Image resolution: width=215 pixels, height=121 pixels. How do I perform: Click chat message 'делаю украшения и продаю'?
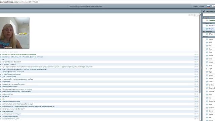point(12,114)
